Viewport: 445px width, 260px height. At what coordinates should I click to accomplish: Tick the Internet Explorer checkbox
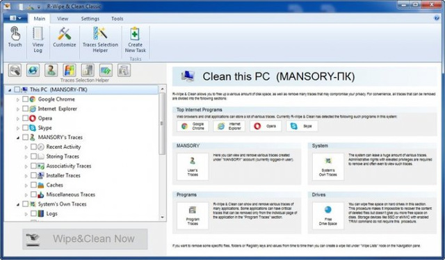coord(25,108)
